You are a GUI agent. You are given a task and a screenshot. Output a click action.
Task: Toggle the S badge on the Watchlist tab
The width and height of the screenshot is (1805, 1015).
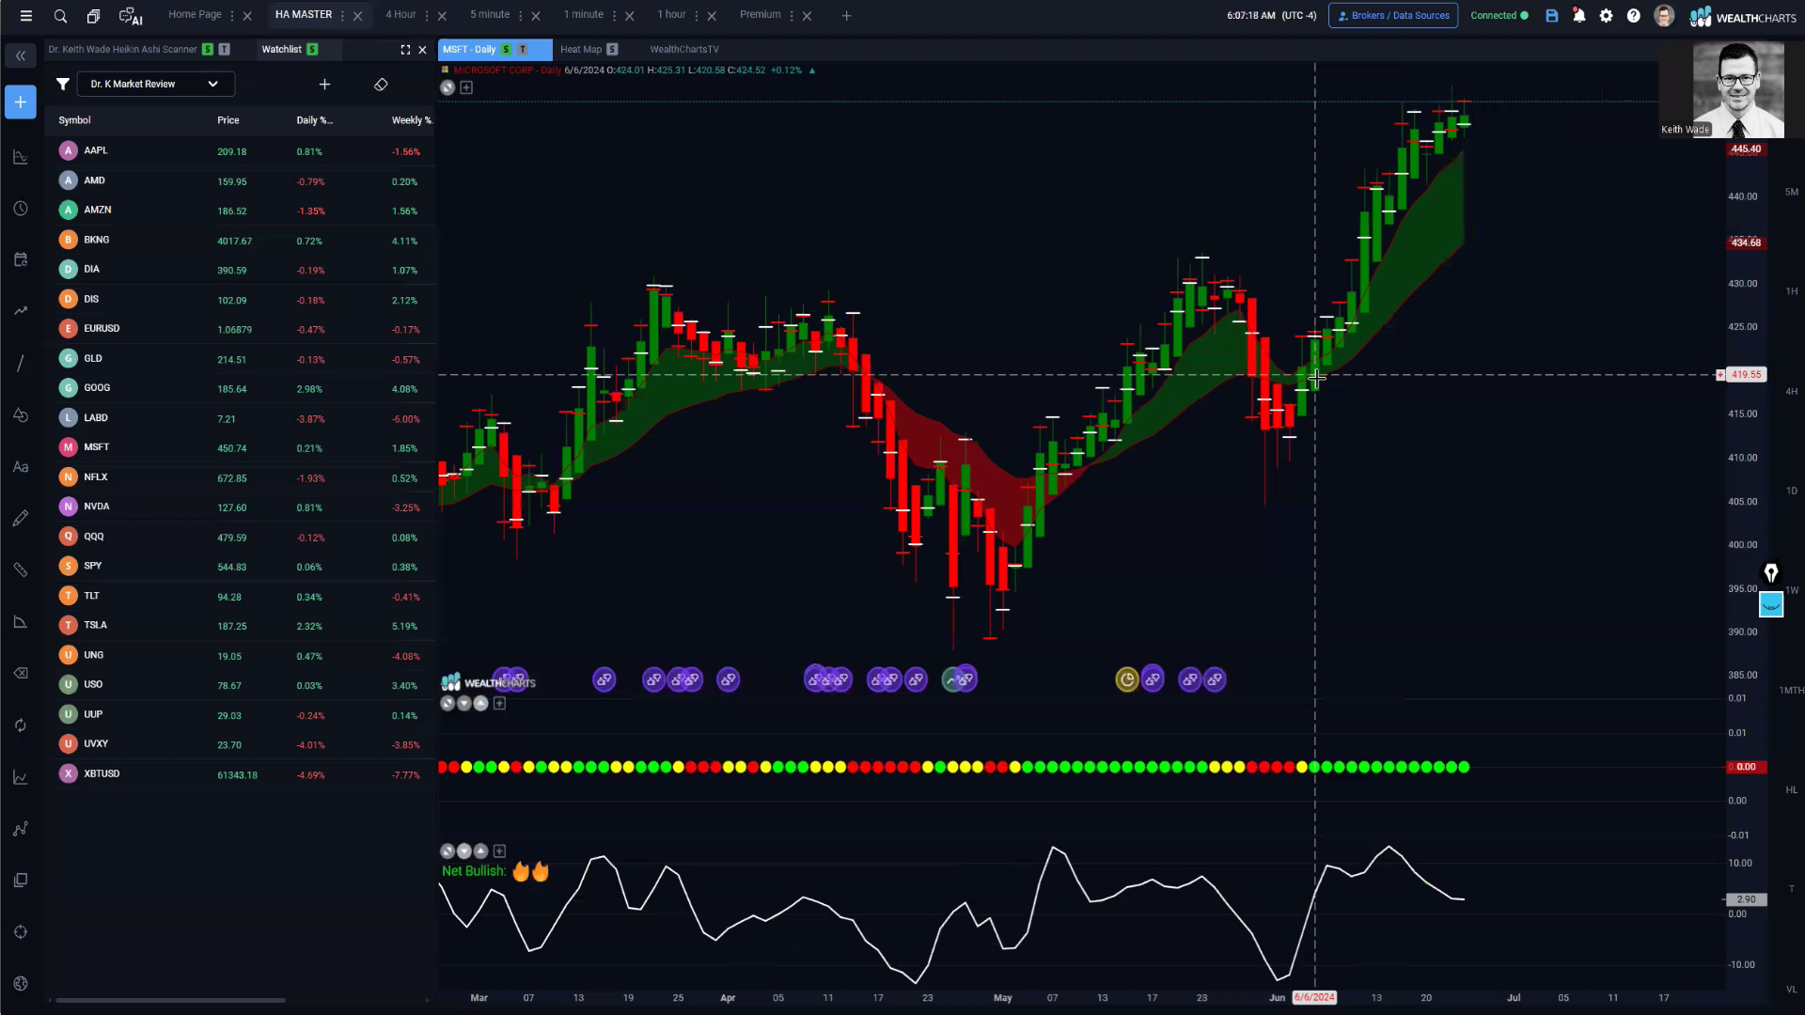(x=312, y=50)
